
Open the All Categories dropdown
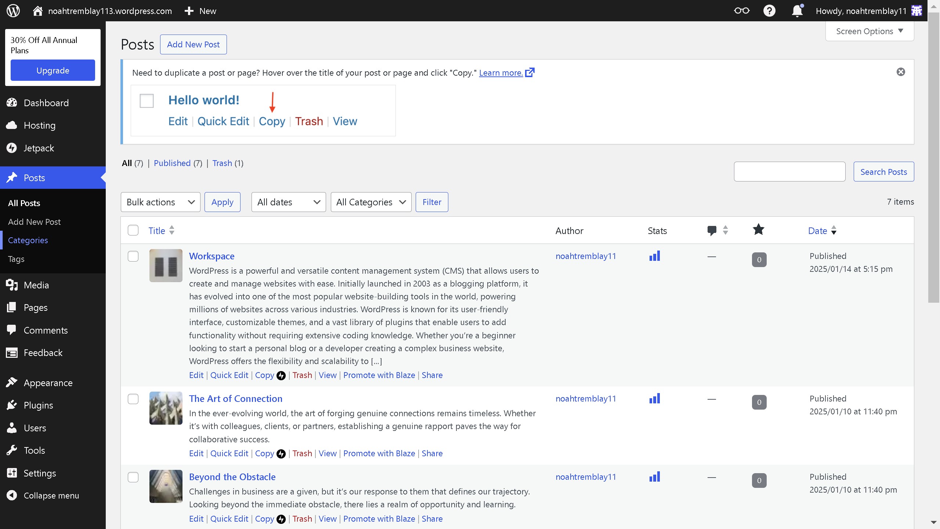[x=370, y=202]
